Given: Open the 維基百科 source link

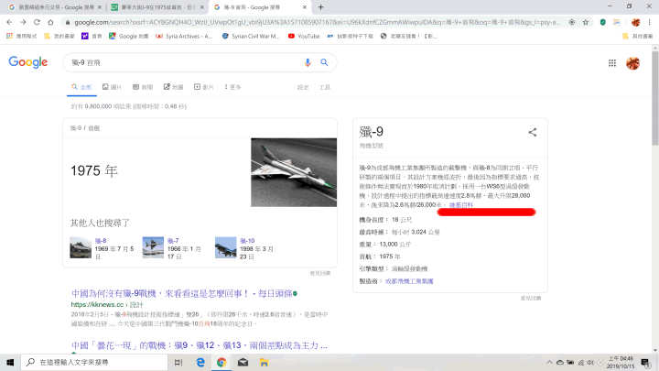Looking at the screenshot, I should pyautogui.click(x=461, y=205).
